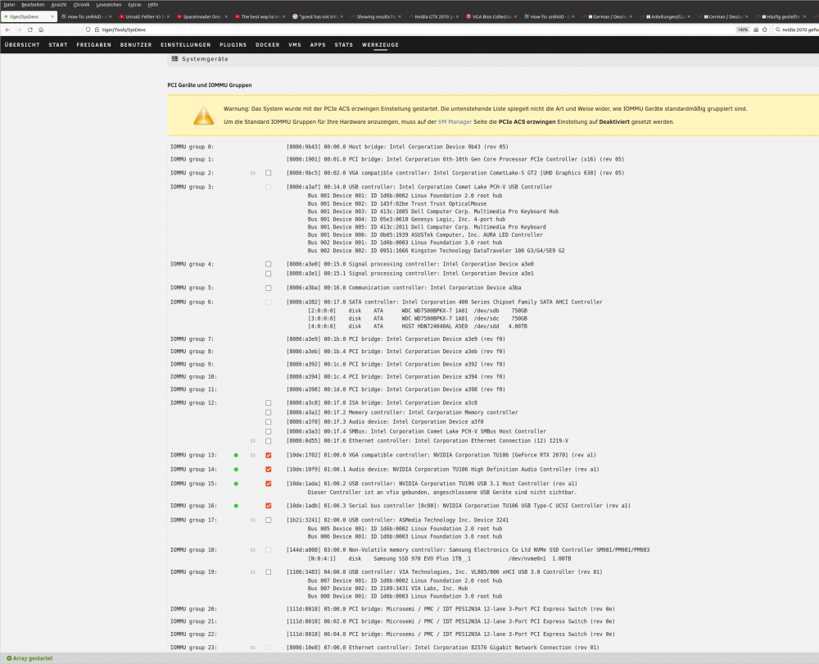Click the shield icon in address bar

point(88,30)
